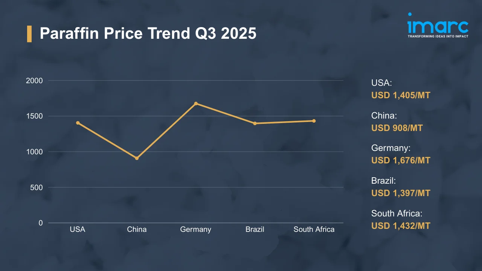Click the orange title accent bar

[29, 34]
